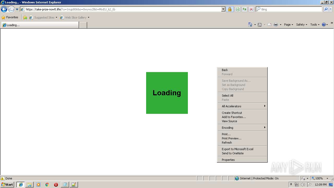Open the Favorites star button
Viewport: 334px width, 188px height.
click(x=10, y=17)
